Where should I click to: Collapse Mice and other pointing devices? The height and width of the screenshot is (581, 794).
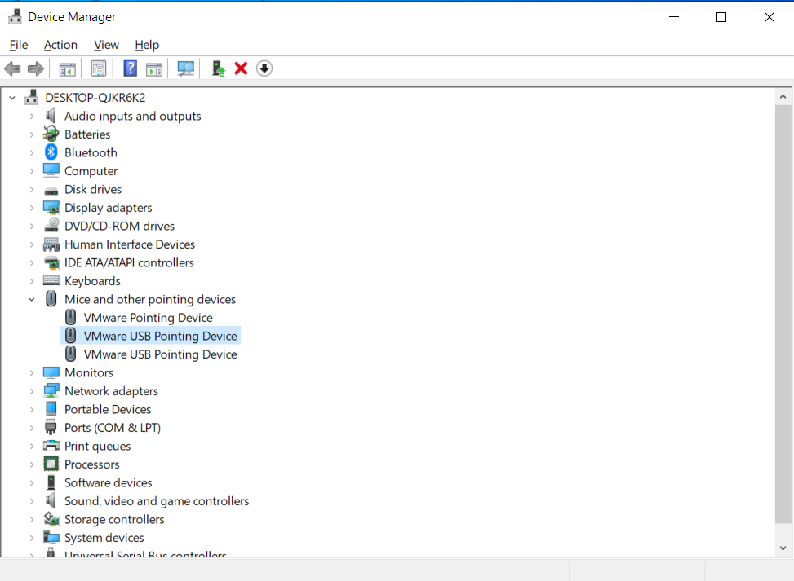tap(32, 299)
